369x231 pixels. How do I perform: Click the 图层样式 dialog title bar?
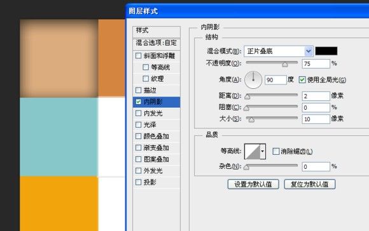(x=247, y=11)
